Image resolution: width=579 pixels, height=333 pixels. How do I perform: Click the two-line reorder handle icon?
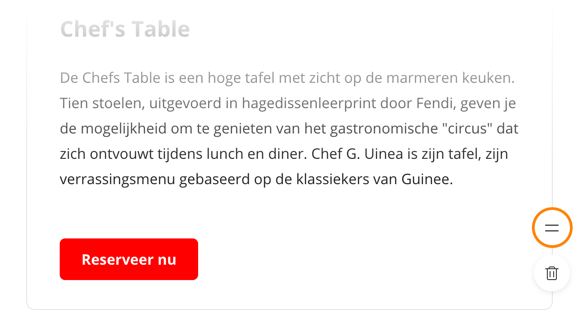pos(552,228)
